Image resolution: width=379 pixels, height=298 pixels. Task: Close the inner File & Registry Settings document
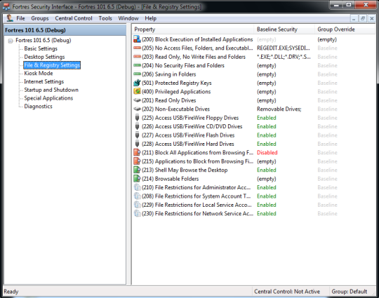[371, 18]
